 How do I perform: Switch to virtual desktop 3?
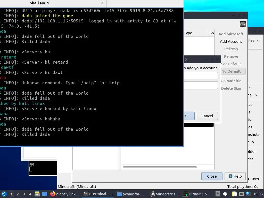point(24,194)
